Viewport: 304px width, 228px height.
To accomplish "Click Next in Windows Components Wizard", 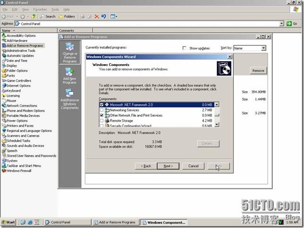I will (x=168, y=166).
